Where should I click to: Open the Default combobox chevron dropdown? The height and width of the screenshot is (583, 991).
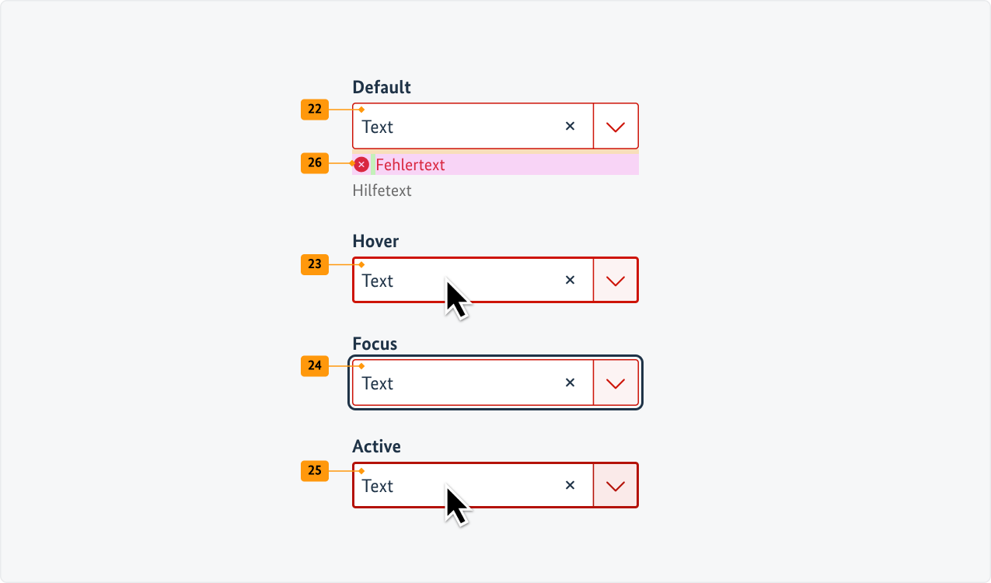(x=616, y=126)
